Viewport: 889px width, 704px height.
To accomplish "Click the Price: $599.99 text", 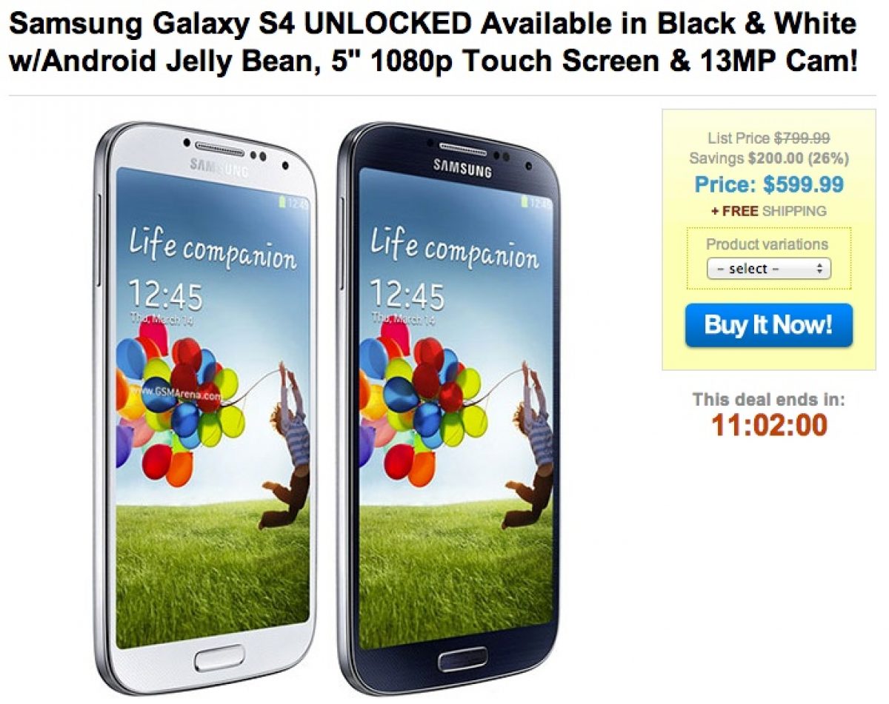I will (x=769, y=184).
